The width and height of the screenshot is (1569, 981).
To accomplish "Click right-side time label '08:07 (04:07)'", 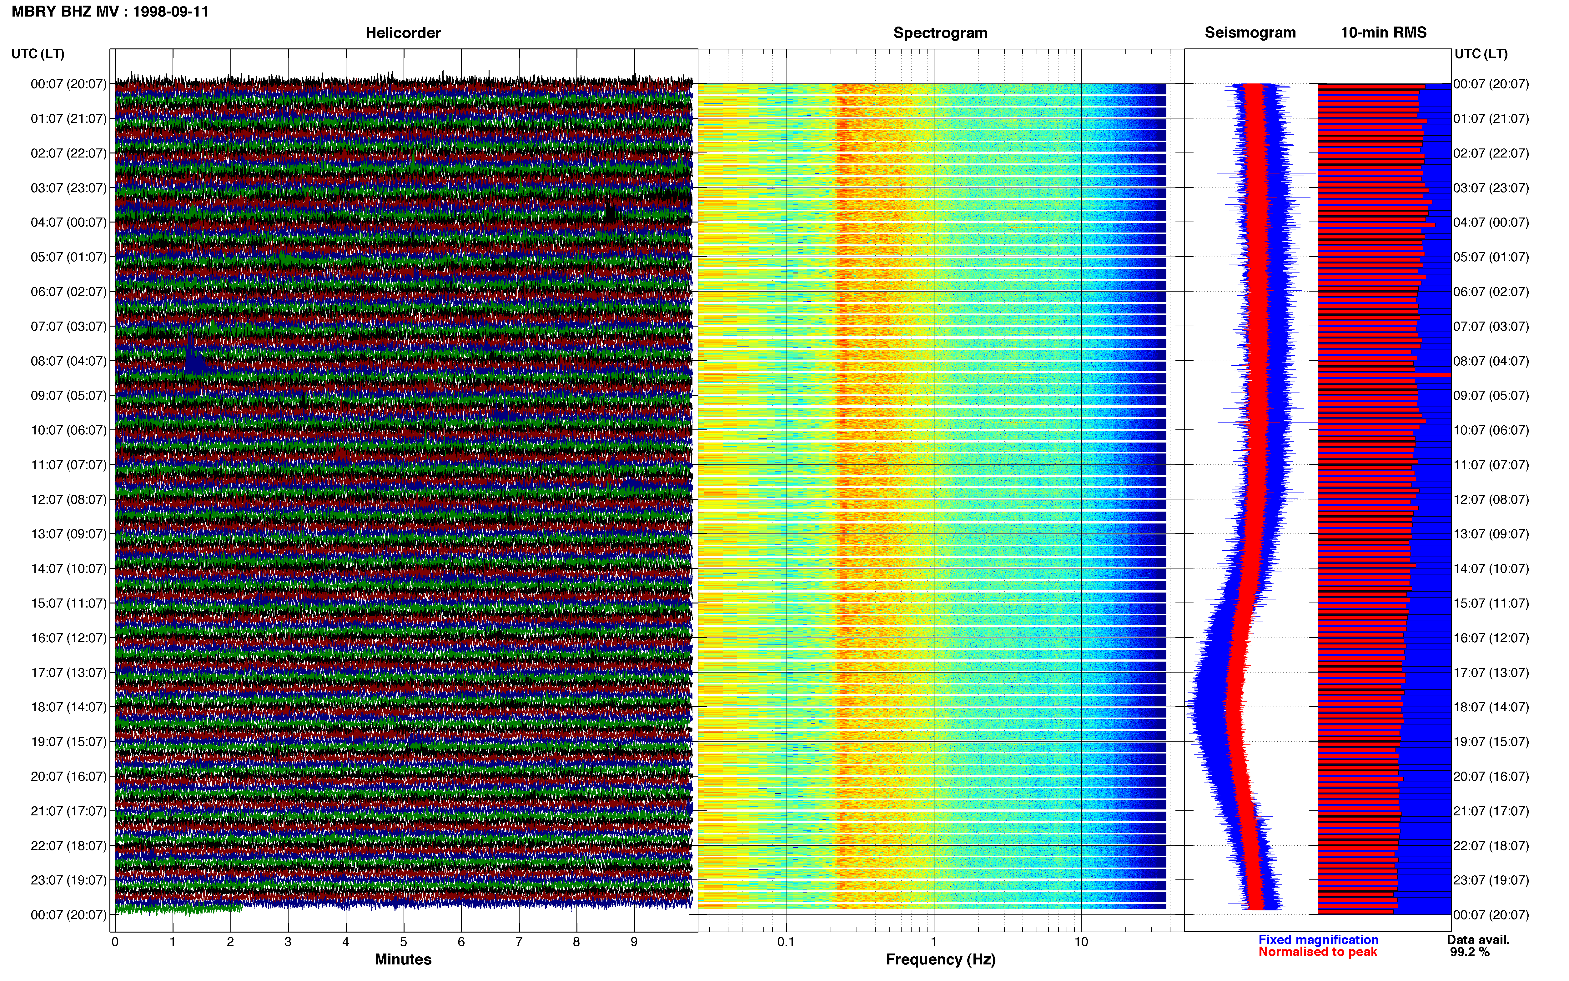I will pyautogui.click(x=1491, y=361).
